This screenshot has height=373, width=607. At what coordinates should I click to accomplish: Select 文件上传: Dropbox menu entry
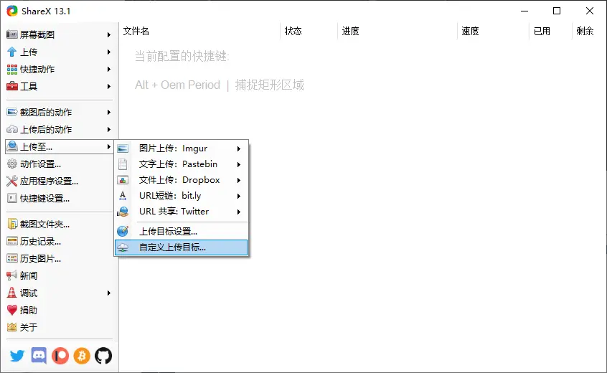(182, 180)
